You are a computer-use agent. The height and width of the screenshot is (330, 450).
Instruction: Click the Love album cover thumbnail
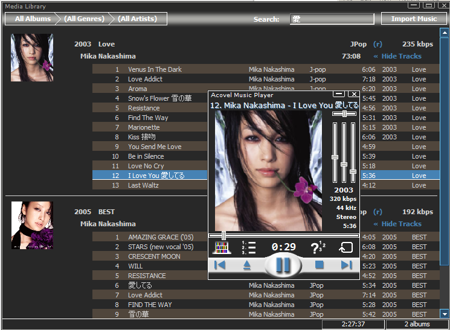32,58
